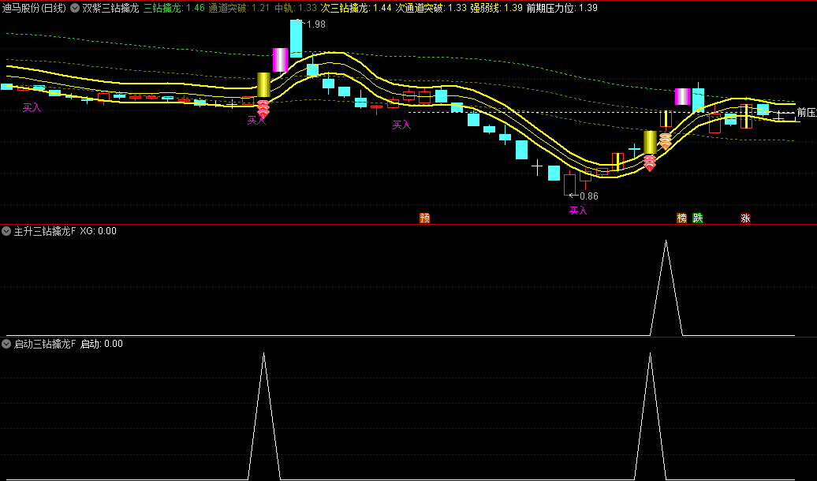Screen dimensions: 817x481
Task: Click the red diamond signal near 0.86 low
Action: pyautogui.click(x=649, y=163)
